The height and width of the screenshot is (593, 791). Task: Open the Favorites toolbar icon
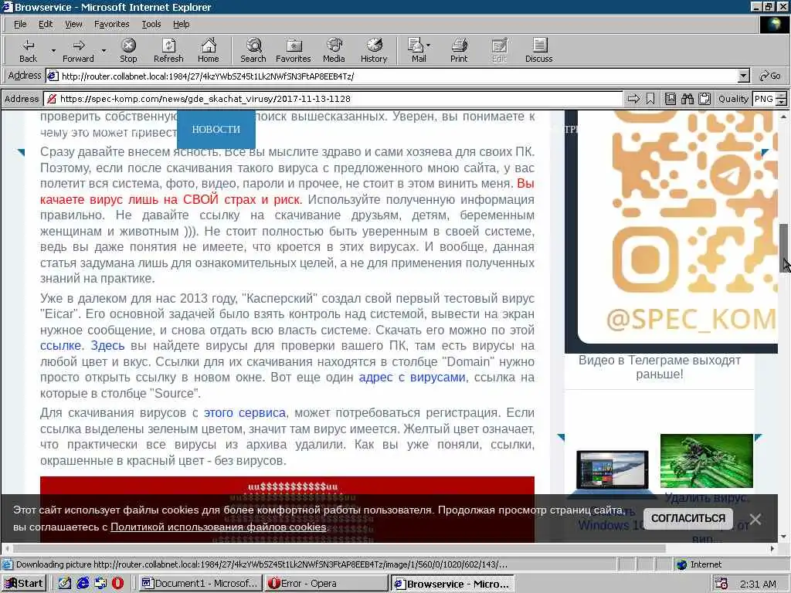click(293, 50)
